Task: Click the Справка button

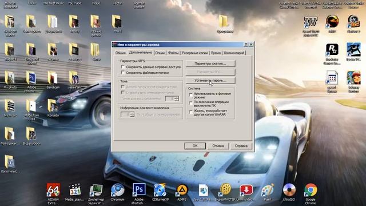Action: click(241, 146)
